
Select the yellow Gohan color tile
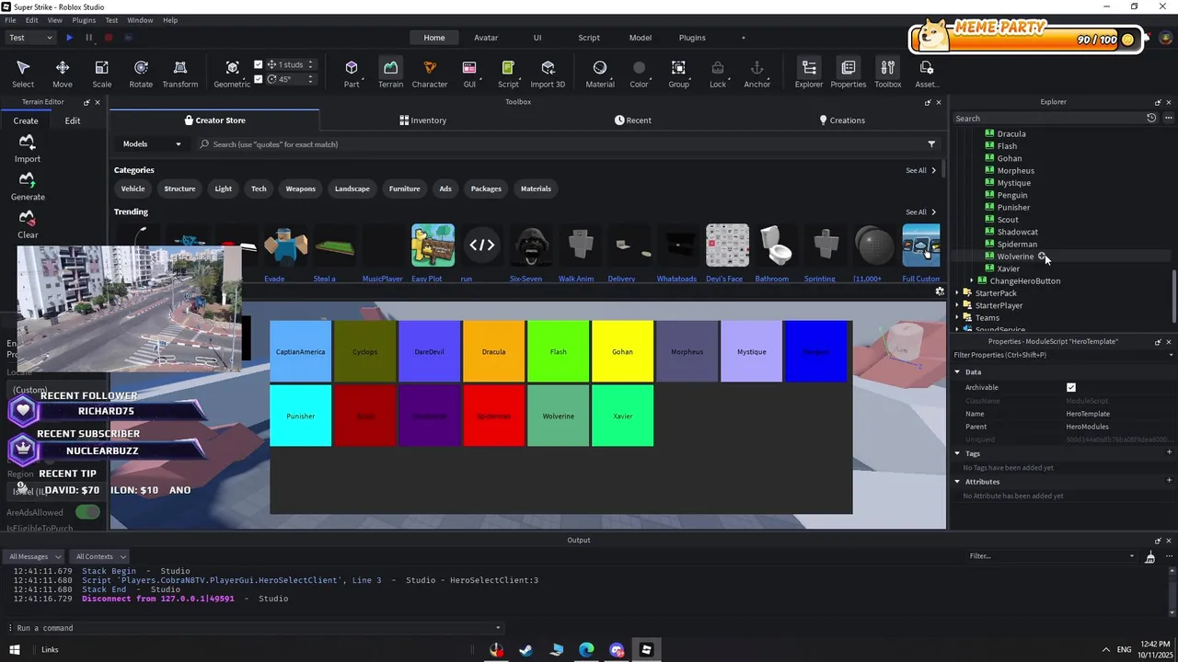pos(623,351)
